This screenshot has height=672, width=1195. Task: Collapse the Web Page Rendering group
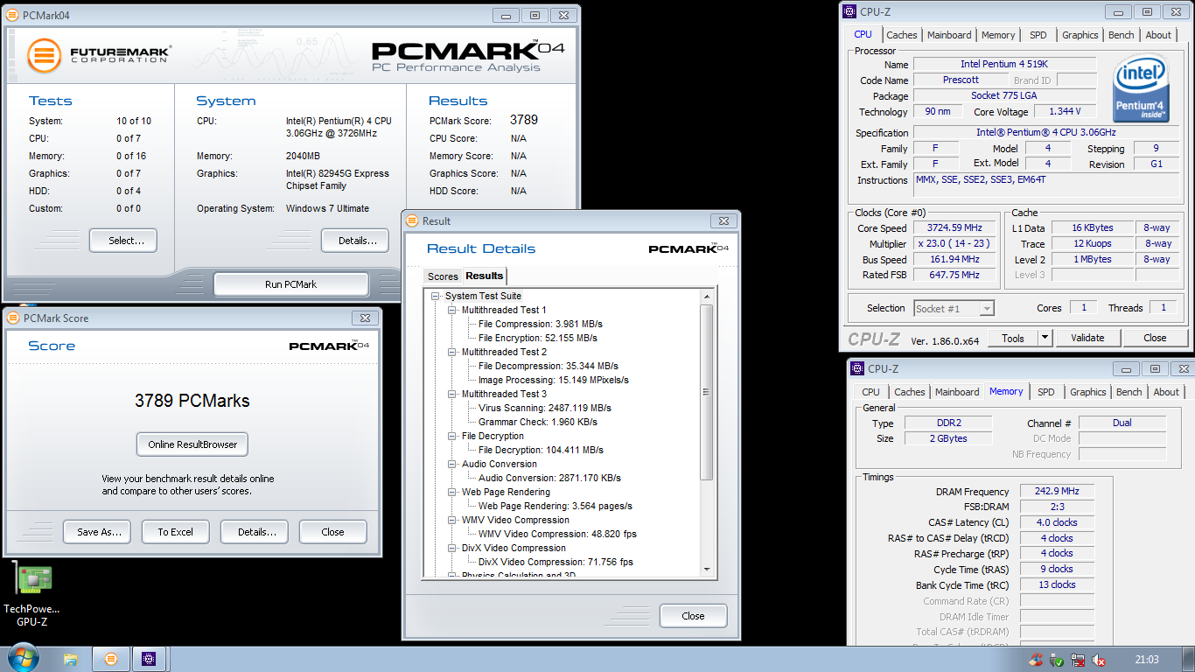pyautogui.click(x=452, y=492)
